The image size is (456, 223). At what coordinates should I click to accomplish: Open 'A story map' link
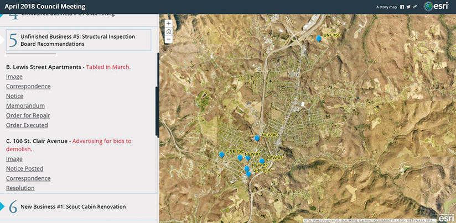click(x=386, y=7)
